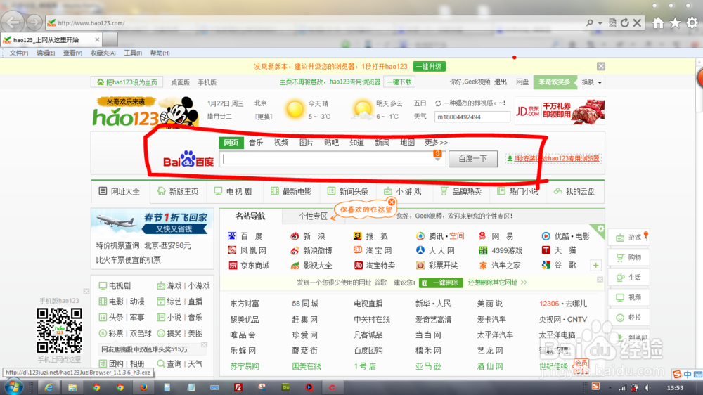This screenshot has width=703, height=395.
Task: Open the 帮助(H) menu
Action: coord(160,53)
